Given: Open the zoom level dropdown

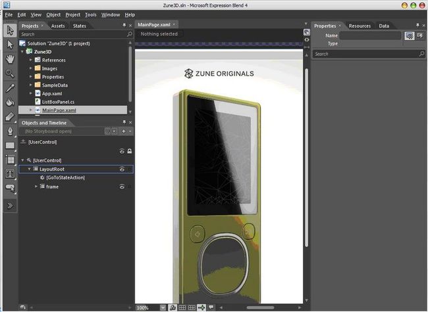Looking at the screenshot, I should (163, 307).
